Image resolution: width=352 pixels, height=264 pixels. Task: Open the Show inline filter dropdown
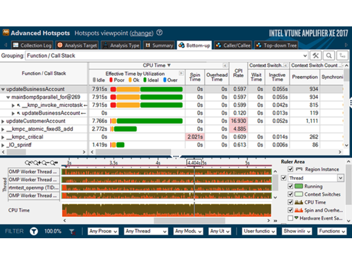[x=297, y=231]
